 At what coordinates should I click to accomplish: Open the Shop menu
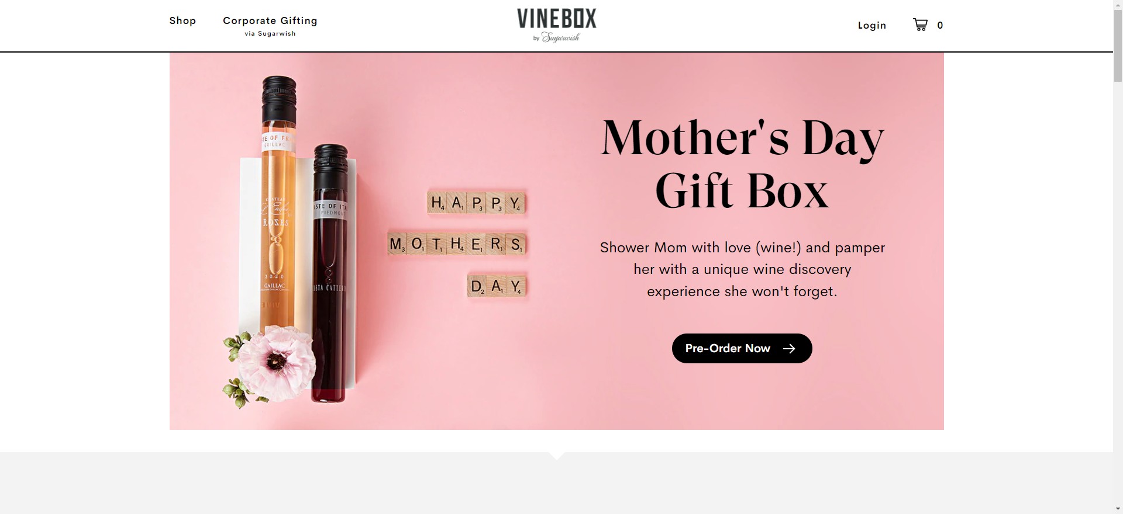pos(182,20)
